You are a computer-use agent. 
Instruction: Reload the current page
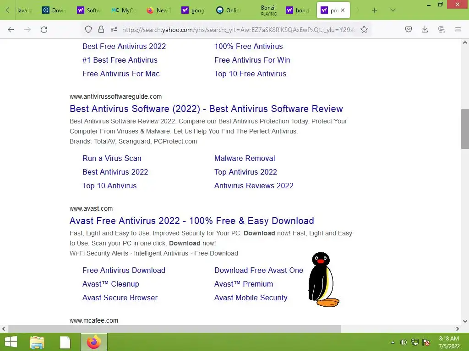coord(44,30)
